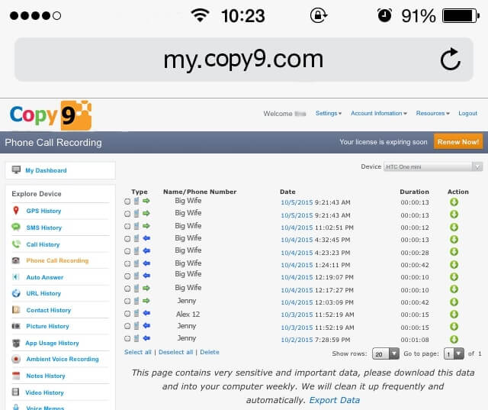Select the checkbox for the 11:02:51 PM call
This screenshot has height=410, width=488.
(127, 226)
